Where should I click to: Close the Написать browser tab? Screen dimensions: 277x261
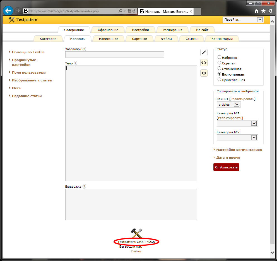click(191, 11)
